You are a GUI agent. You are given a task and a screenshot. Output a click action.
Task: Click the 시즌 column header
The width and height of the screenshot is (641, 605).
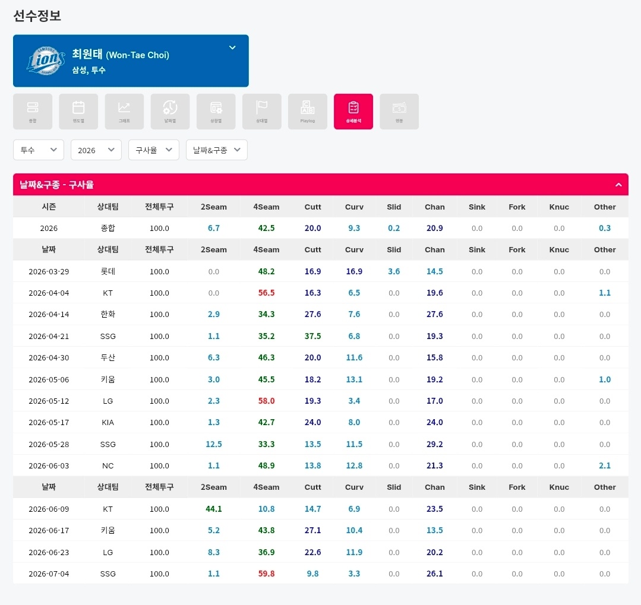(x=49, y=207)
